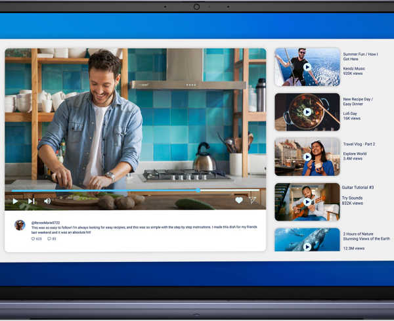
Task: Play the New Recipe Day thumbnail
Action: point(307,112)
